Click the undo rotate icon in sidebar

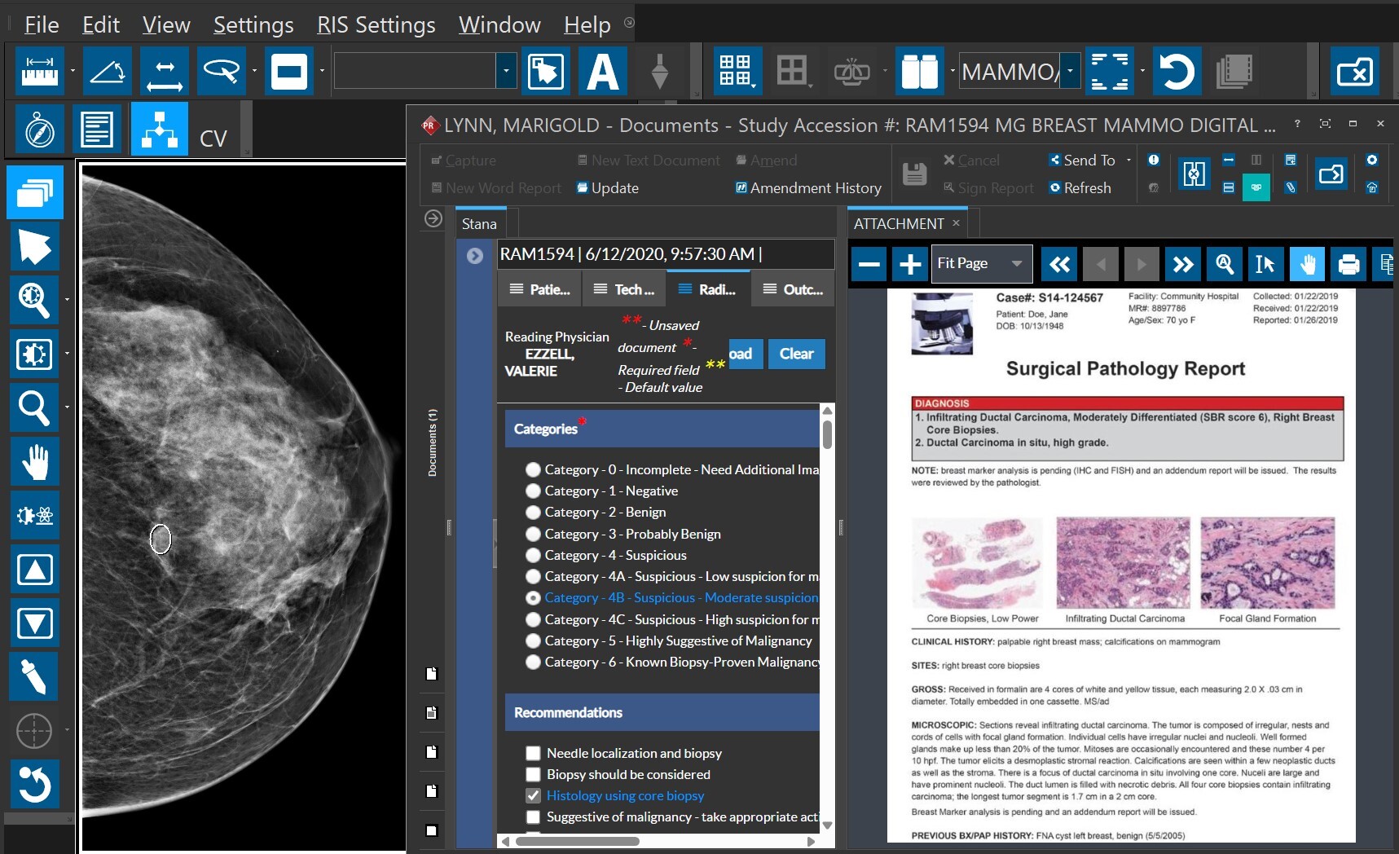(34, 784)
